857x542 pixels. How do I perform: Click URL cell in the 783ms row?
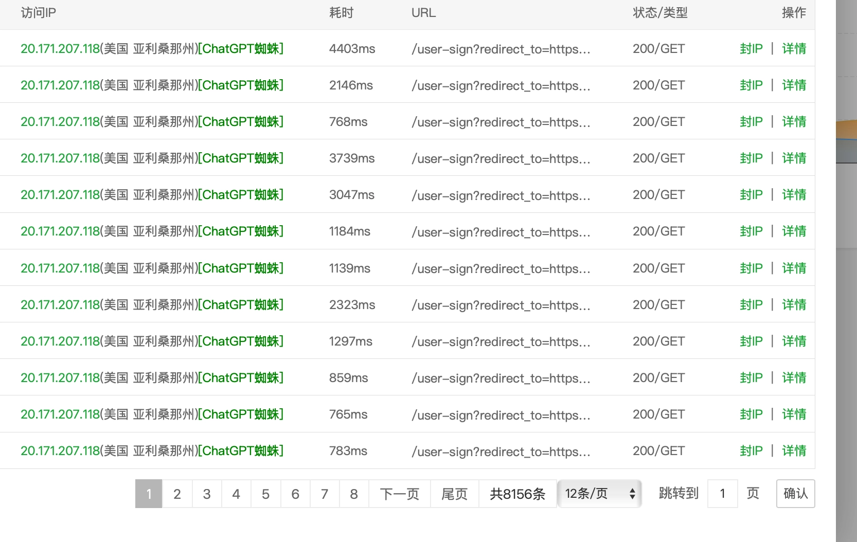pos(501,451)
